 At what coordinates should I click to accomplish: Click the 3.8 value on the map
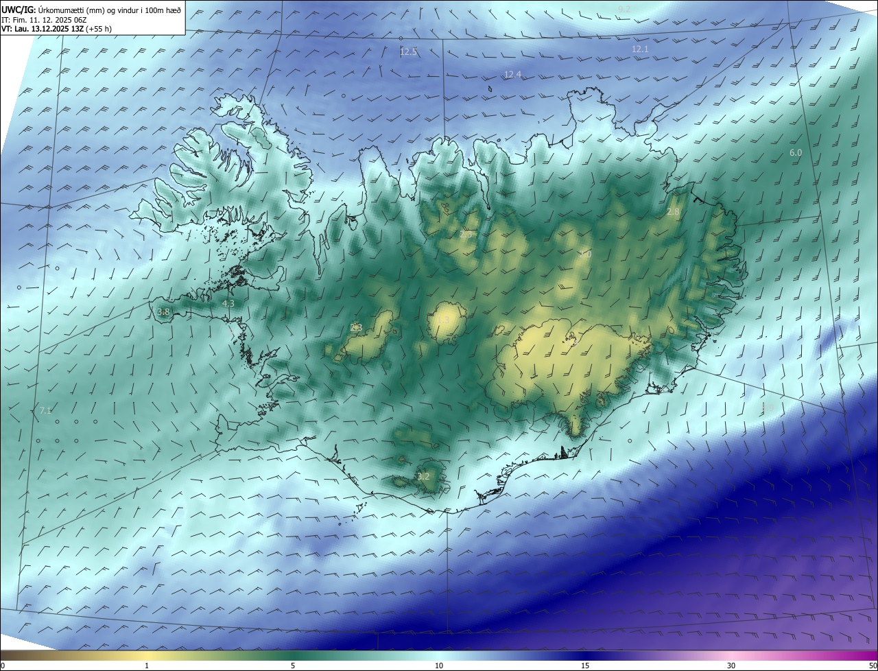pos(163,311)
